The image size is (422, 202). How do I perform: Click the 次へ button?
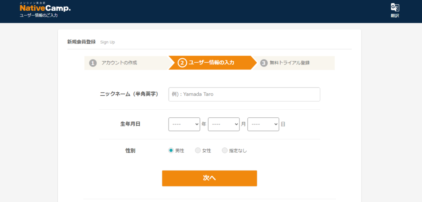coord(209,178)
